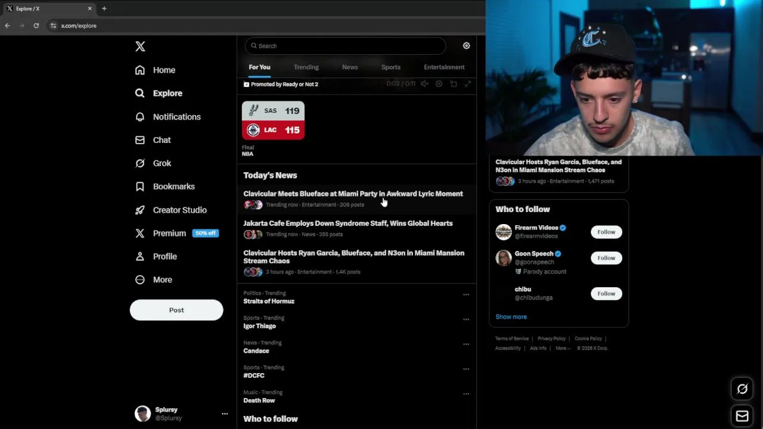Click the video picture-in-picture icon
Image resolution: width=763 pixels, height=429 pixels.
(x=454, y=84)
